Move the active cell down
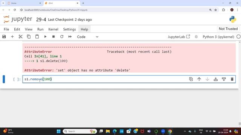The image size is (241, 135). (x=207, y=79)
